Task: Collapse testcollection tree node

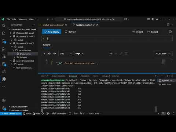Action: 13,50
